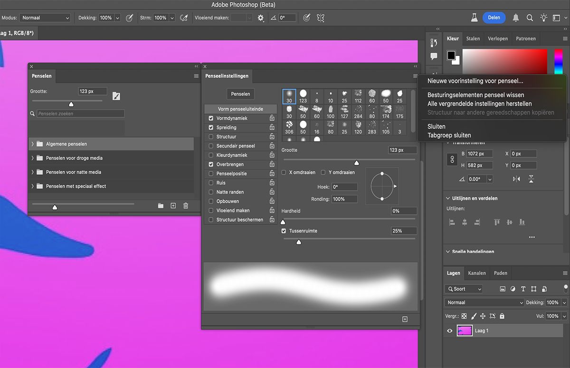Select Tabgroep sluiten menu entry

click(x=449, y=135)
